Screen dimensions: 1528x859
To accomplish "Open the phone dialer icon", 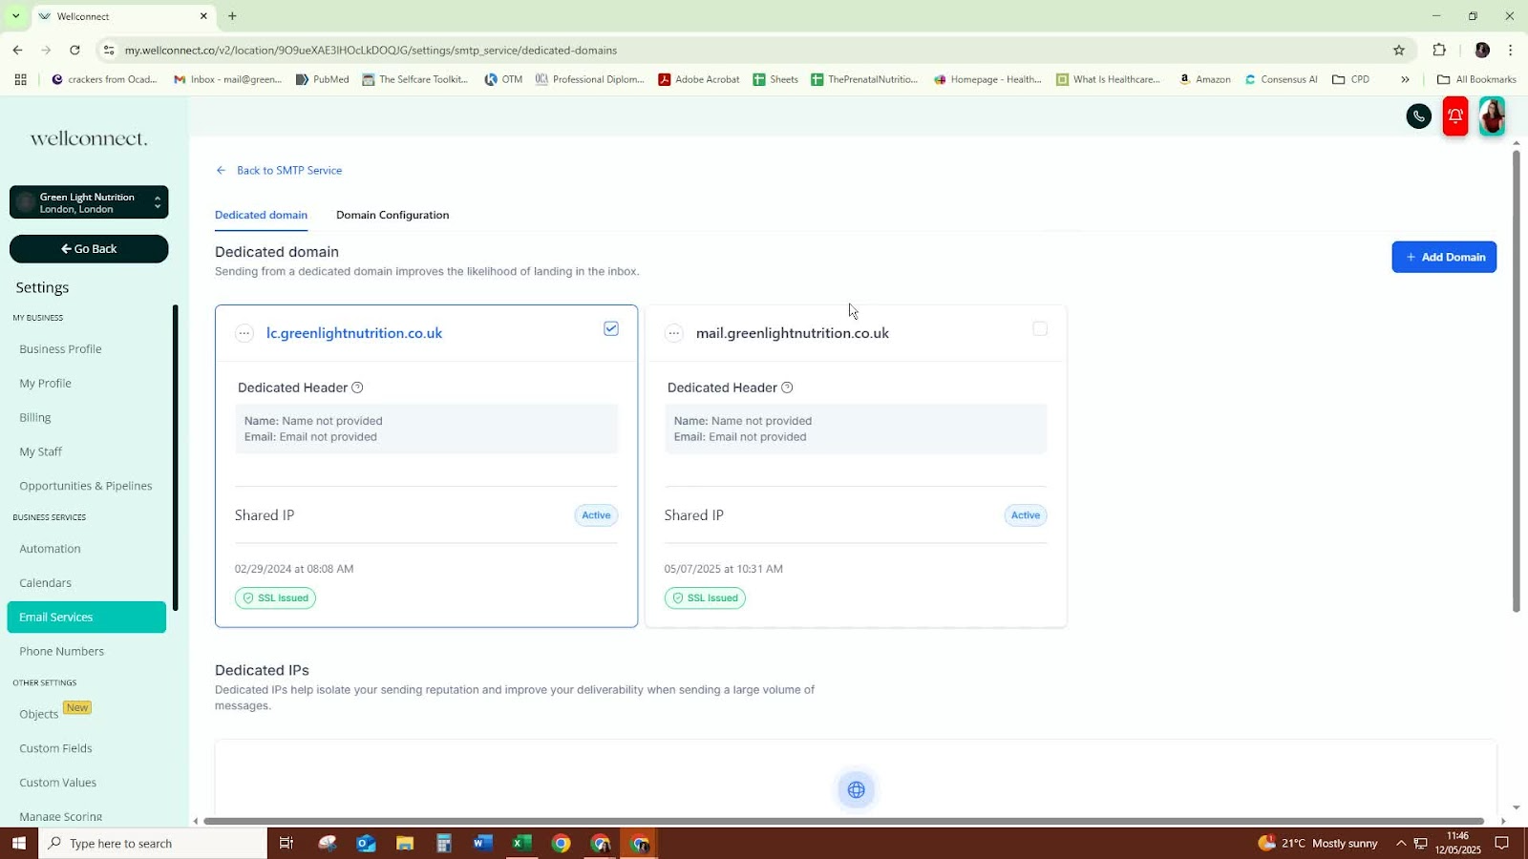I will [x=1419, y=116].
